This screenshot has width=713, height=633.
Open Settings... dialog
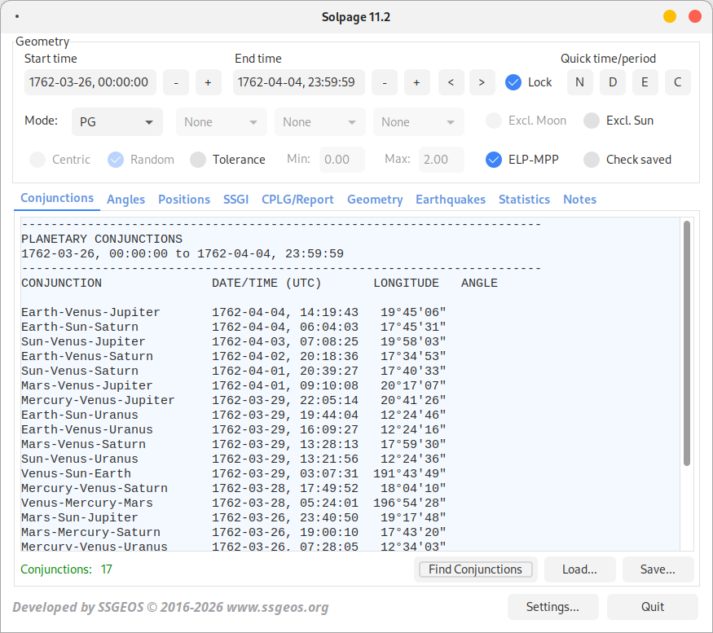(553, 607)
